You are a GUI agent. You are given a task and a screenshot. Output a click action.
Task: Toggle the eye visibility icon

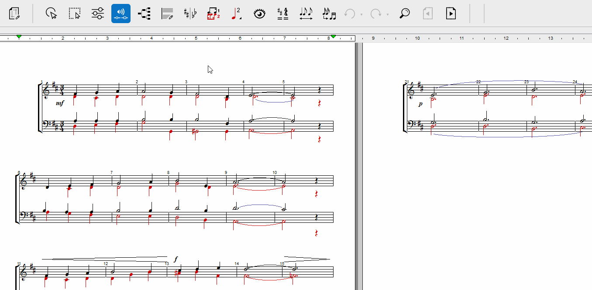click(x=260, y=14)
